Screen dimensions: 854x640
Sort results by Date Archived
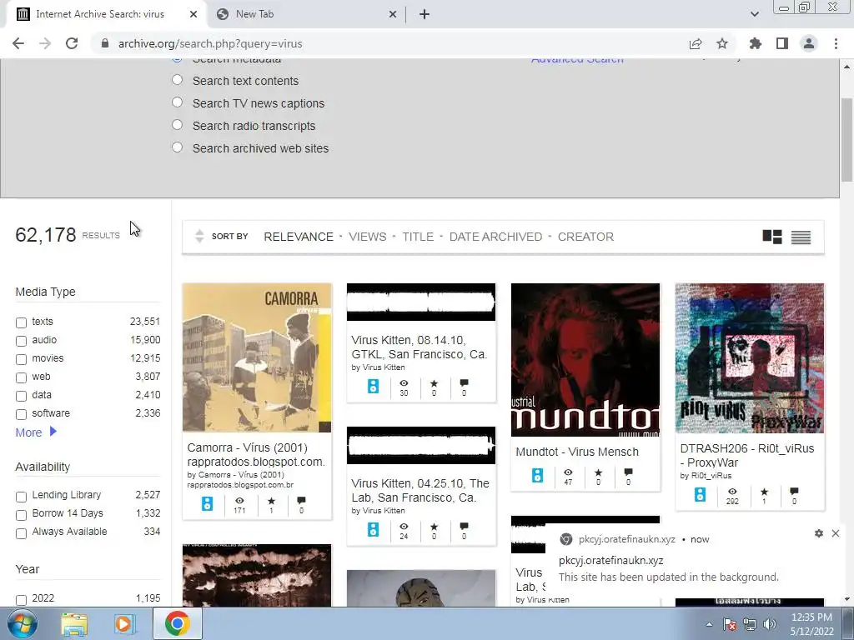pos(495,237)
